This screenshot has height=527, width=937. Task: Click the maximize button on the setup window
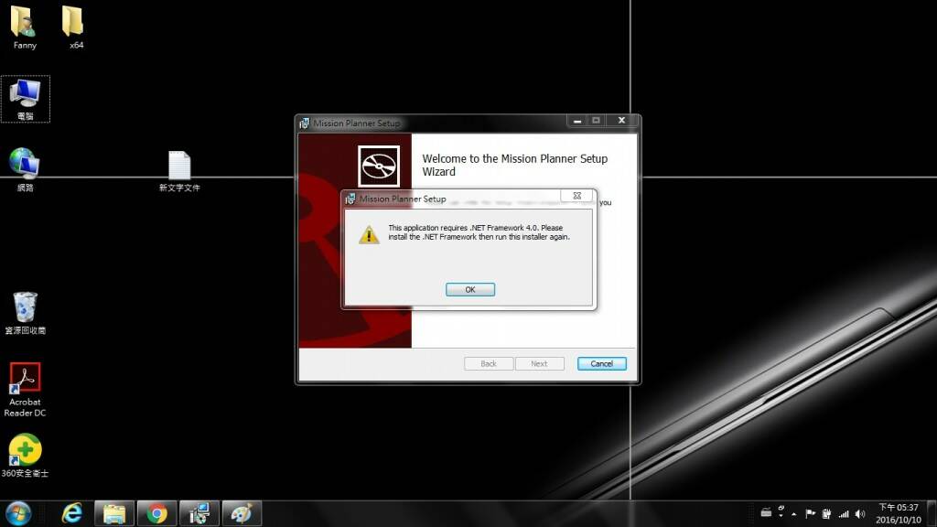click(x=596, y=121)
